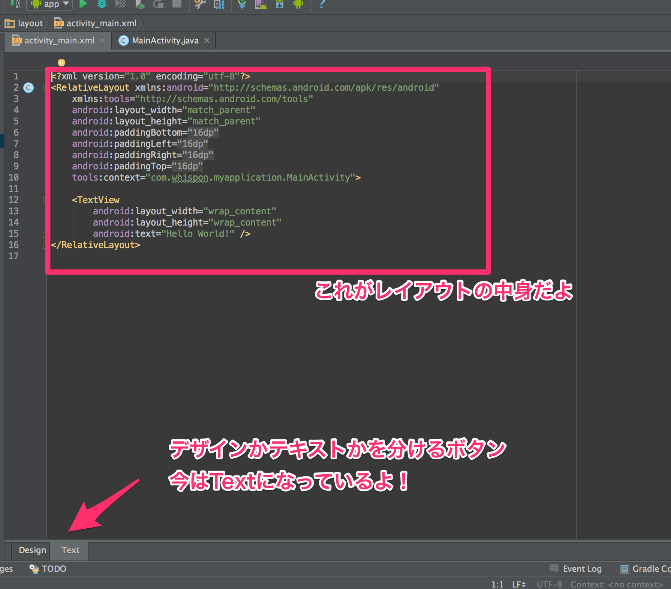Click layout_height wrap_content on line 14

tap(187, 223)
